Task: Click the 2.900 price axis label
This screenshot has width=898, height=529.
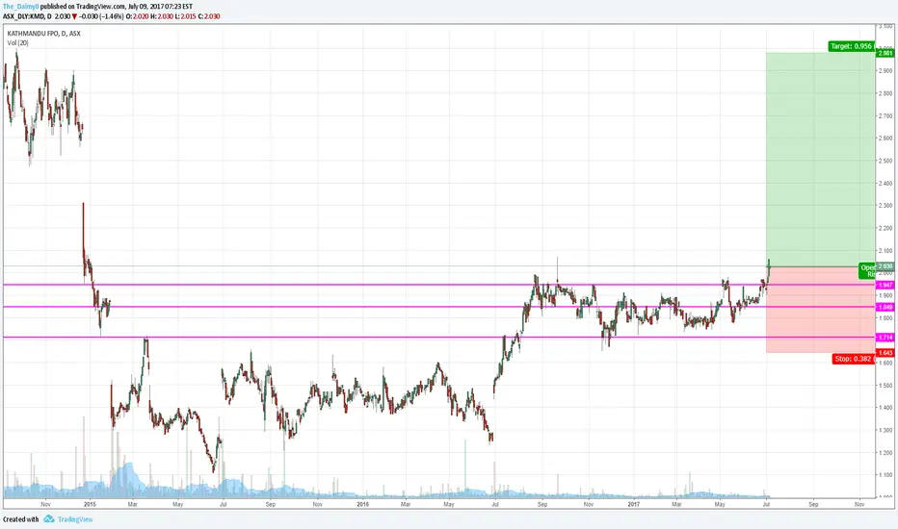Action: (x=885, y=71)
